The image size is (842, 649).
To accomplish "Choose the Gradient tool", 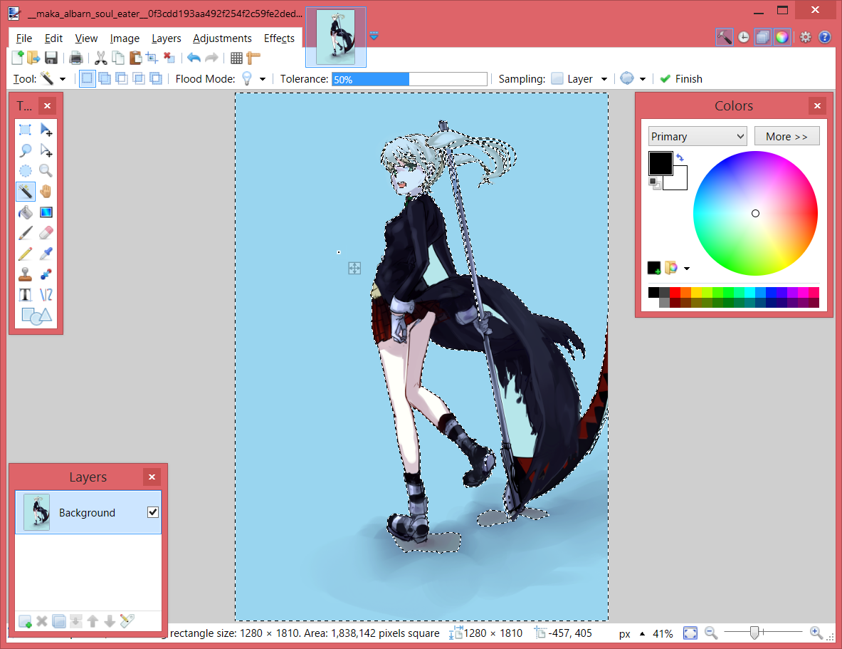I will coord(46,212).
